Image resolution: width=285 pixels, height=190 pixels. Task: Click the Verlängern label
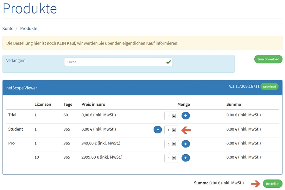[x=16, y=60]
